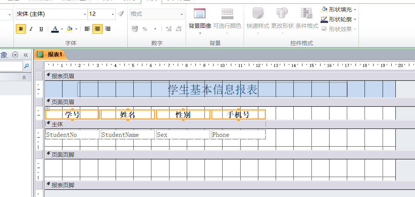Toggle italic formatting

point(31,29)
